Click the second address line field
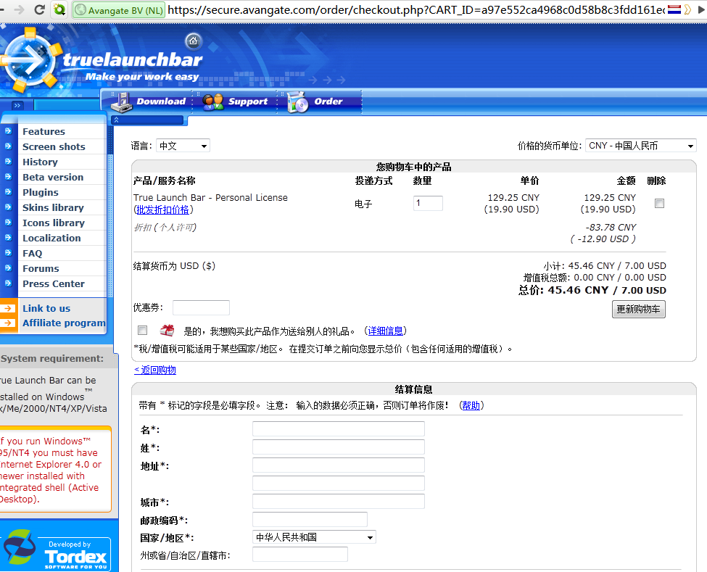The height and width of the screenshot is (572, 707). [x=339, y=483]
